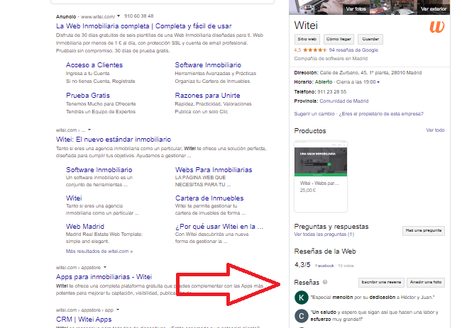Open the 'Apps para inmobiliarias - Witei' result

tap(104, 277)
